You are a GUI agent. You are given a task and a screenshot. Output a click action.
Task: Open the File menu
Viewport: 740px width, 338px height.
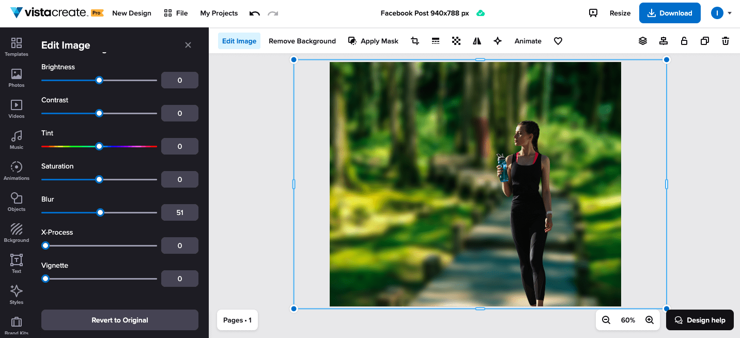176,13
